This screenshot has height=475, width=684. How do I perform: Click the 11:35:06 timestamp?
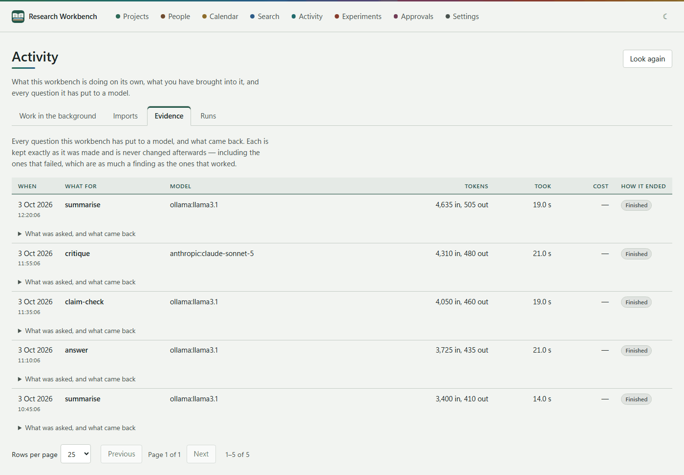tap(29, 312)
